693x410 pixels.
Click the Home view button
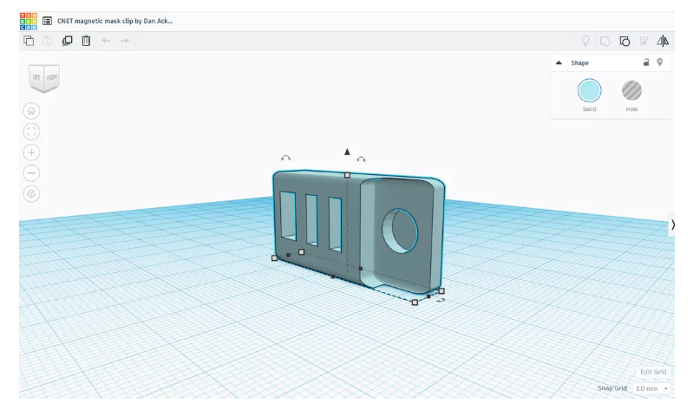pos(31,110)
